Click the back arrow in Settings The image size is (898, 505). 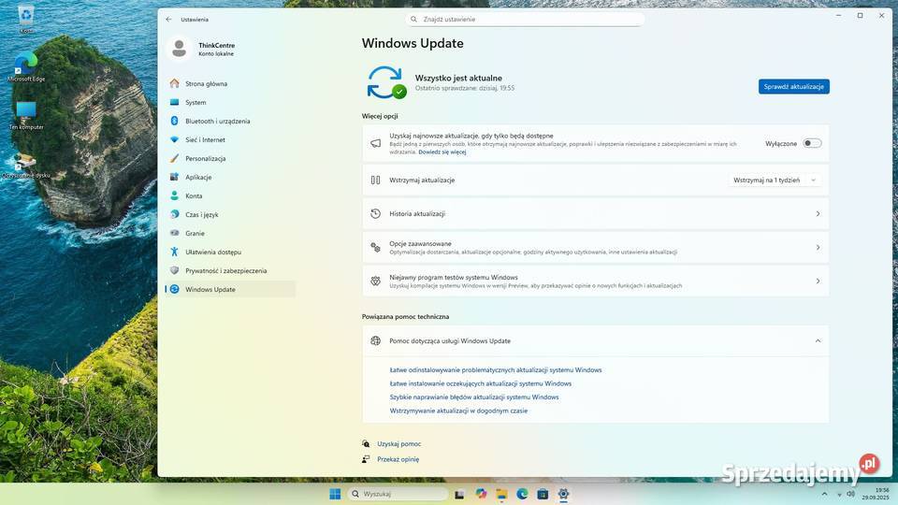[x=168, y=19]
